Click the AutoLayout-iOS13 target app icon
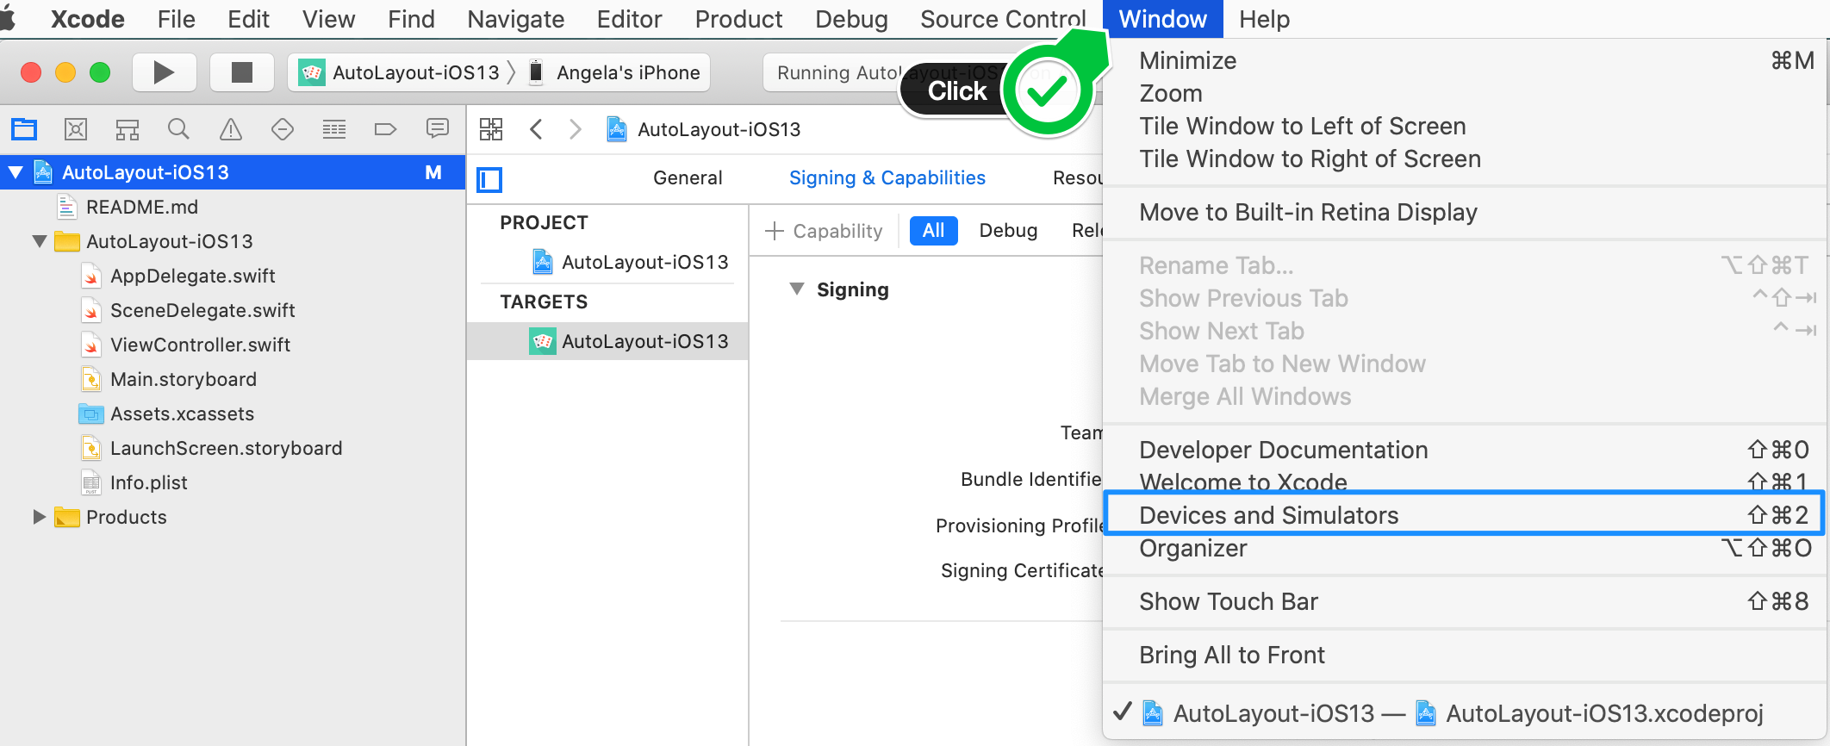1830x746 pixels. [x=542, y=341]
